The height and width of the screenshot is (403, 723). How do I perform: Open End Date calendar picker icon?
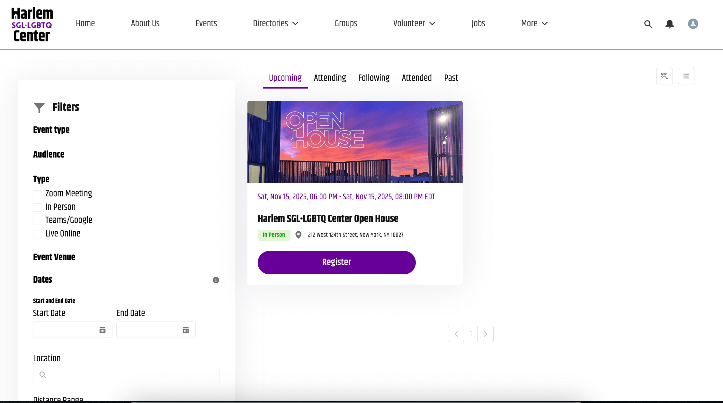[x=186, y=330]
